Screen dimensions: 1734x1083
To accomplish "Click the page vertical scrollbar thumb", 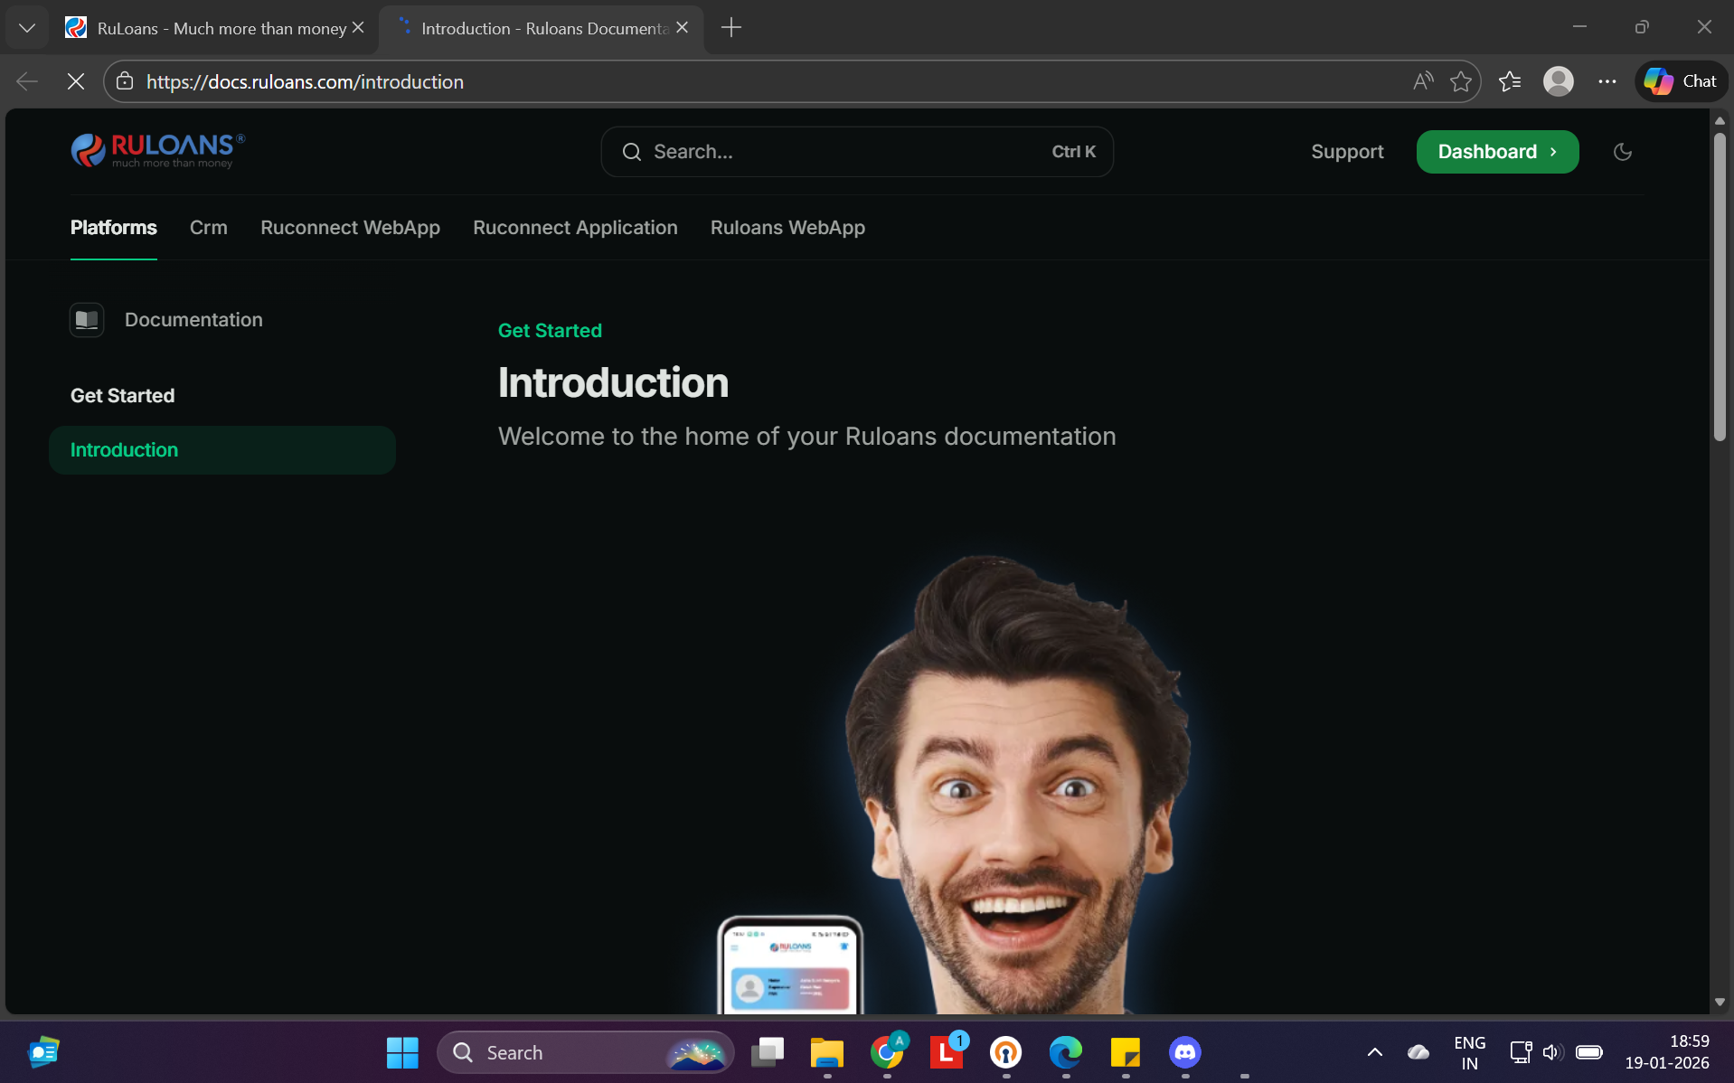I will point(1719,287).
